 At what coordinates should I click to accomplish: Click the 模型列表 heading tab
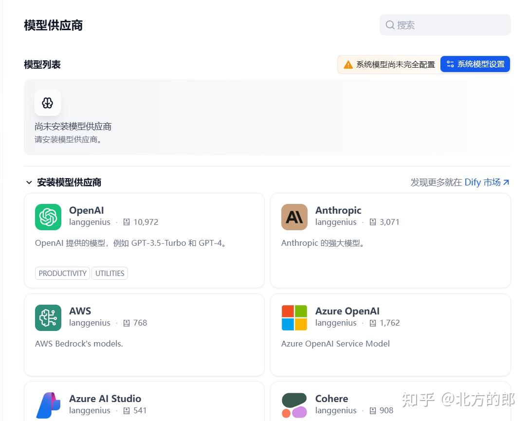[x=42, y=64]
